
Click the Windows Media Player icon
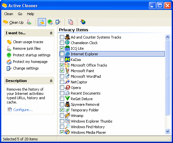point(67,132)
